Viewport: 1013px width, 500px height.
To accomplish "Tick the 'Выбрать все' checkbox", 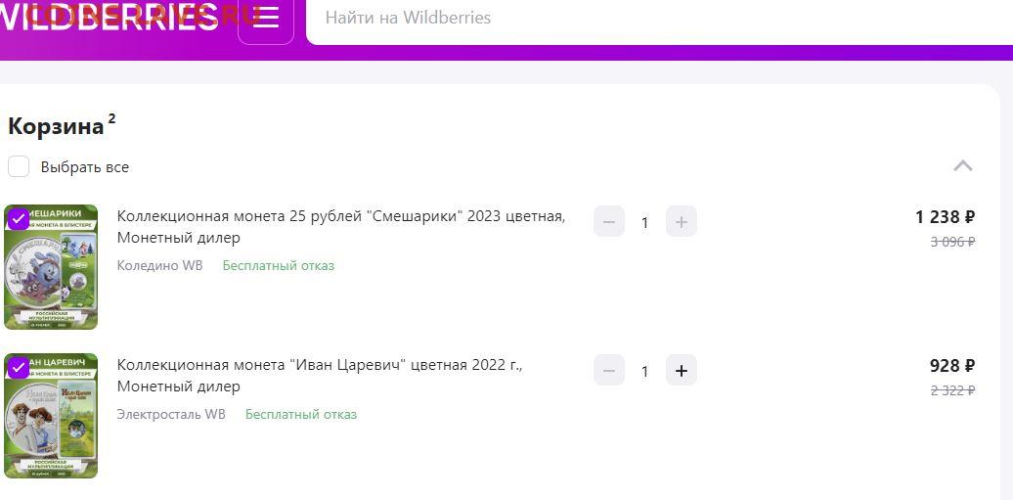I will coord(18,167).
